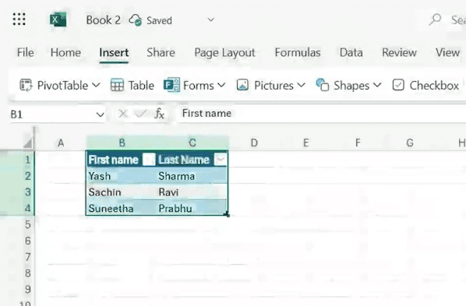Select the cell containing Sharma
Screen dimensions: 466x306
192,176
